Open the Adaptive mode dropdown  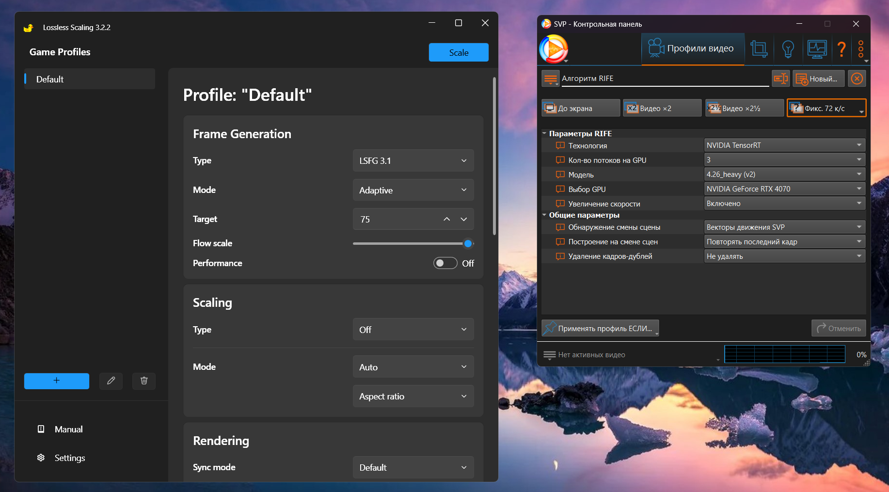pyautogui.click(x=413, y=190)
